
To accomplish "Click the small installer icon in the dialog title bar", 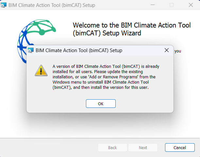I will 31,50.
